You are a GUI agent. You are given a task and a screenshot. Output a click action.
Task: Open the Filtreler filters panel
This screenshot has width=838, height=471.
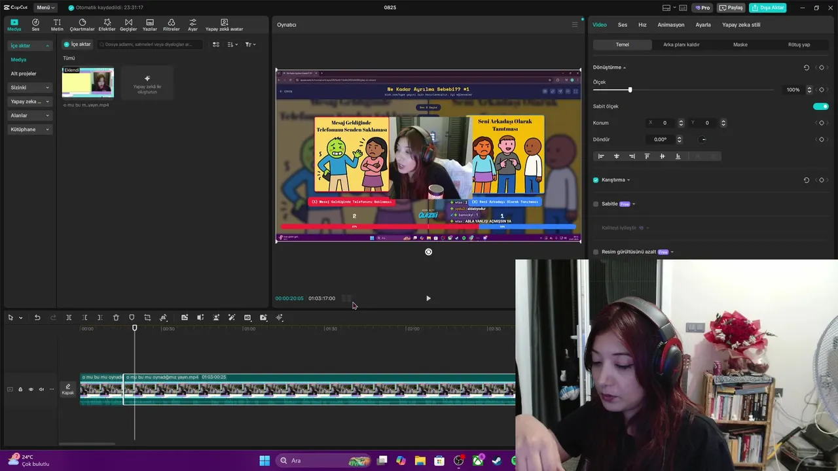coord(171,25)
